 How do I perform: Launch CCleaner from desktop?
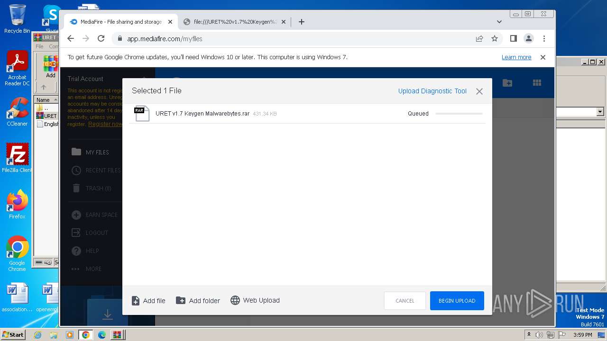(17, 112)
